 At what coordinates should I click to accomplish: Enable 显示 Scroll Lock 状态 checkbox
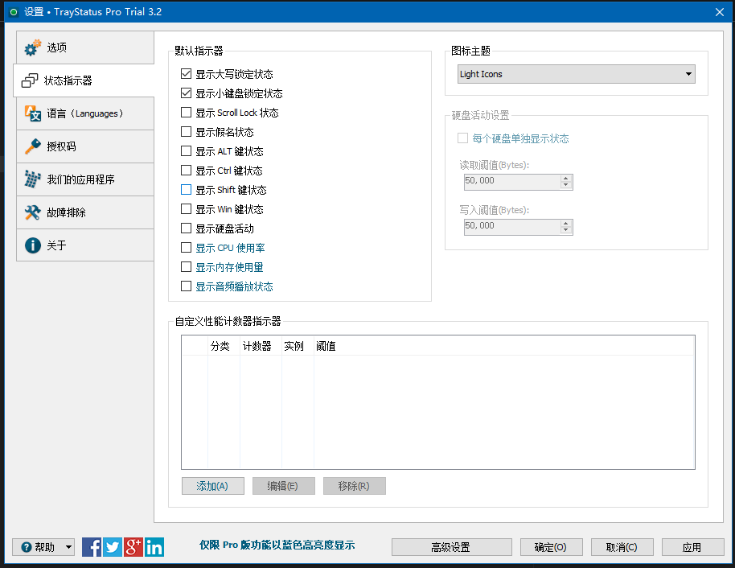pos(187,113)
